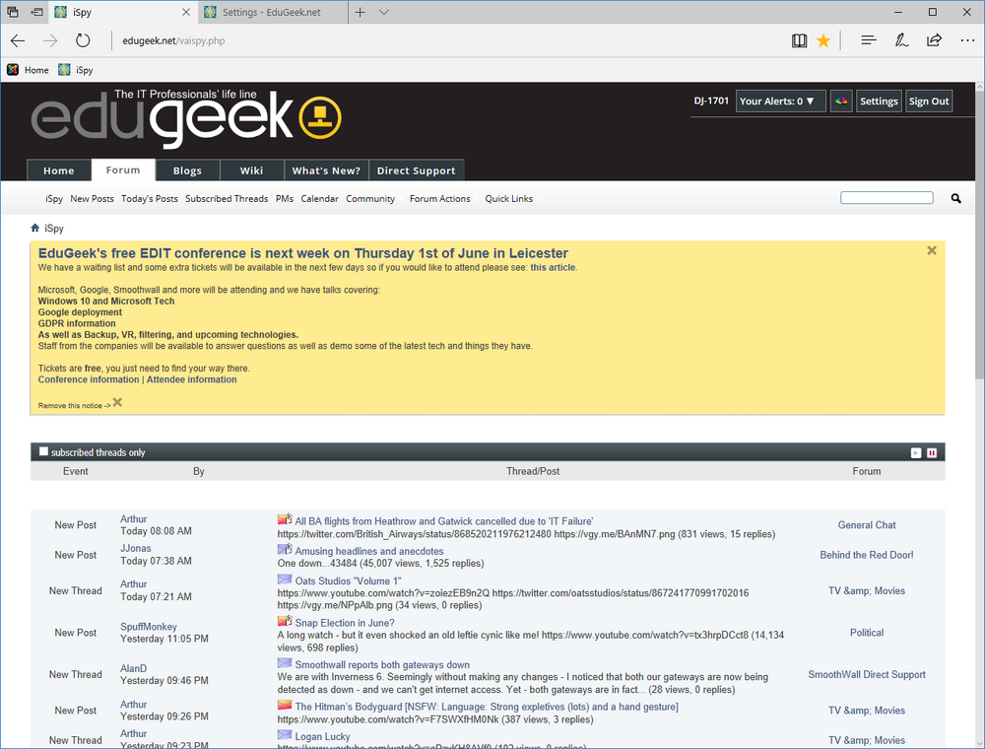Pause the iSpy live feed
This screenshot has height=749, width=985.
click(932, 453)
